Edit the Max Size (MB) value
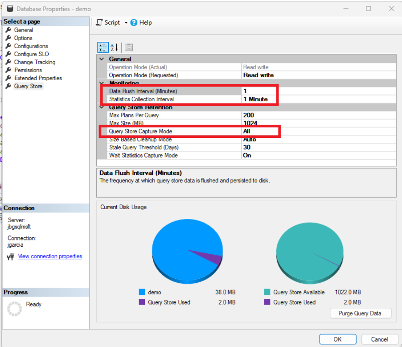The width and height of the screenshot is (402, 347). coord(319,123)
